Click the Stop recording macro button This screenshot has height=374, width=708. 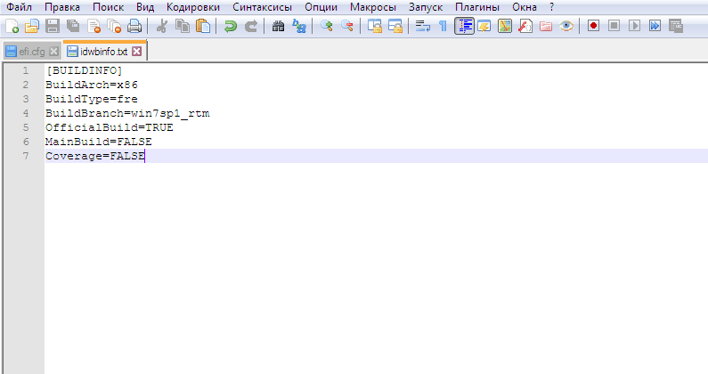point(614,26)
